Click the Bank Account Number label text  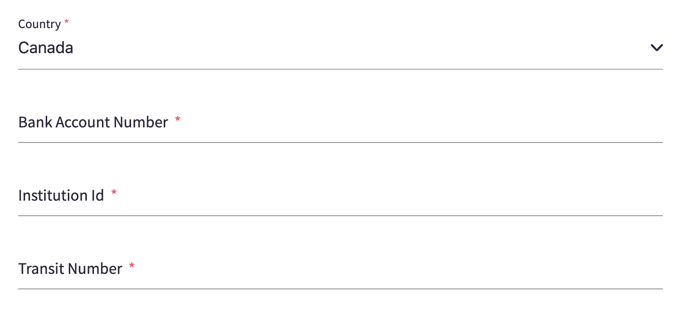coord(93,122)
